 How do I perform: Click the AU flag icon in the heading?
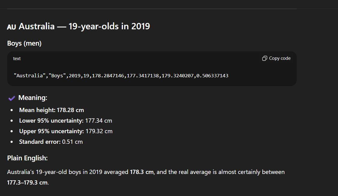click(x=11, y=27)
